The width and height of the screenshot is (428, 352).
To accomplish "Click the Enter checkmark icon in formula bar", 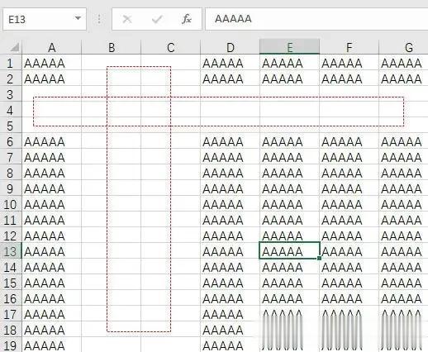I will pyautogui.click(x=157, y=19).
